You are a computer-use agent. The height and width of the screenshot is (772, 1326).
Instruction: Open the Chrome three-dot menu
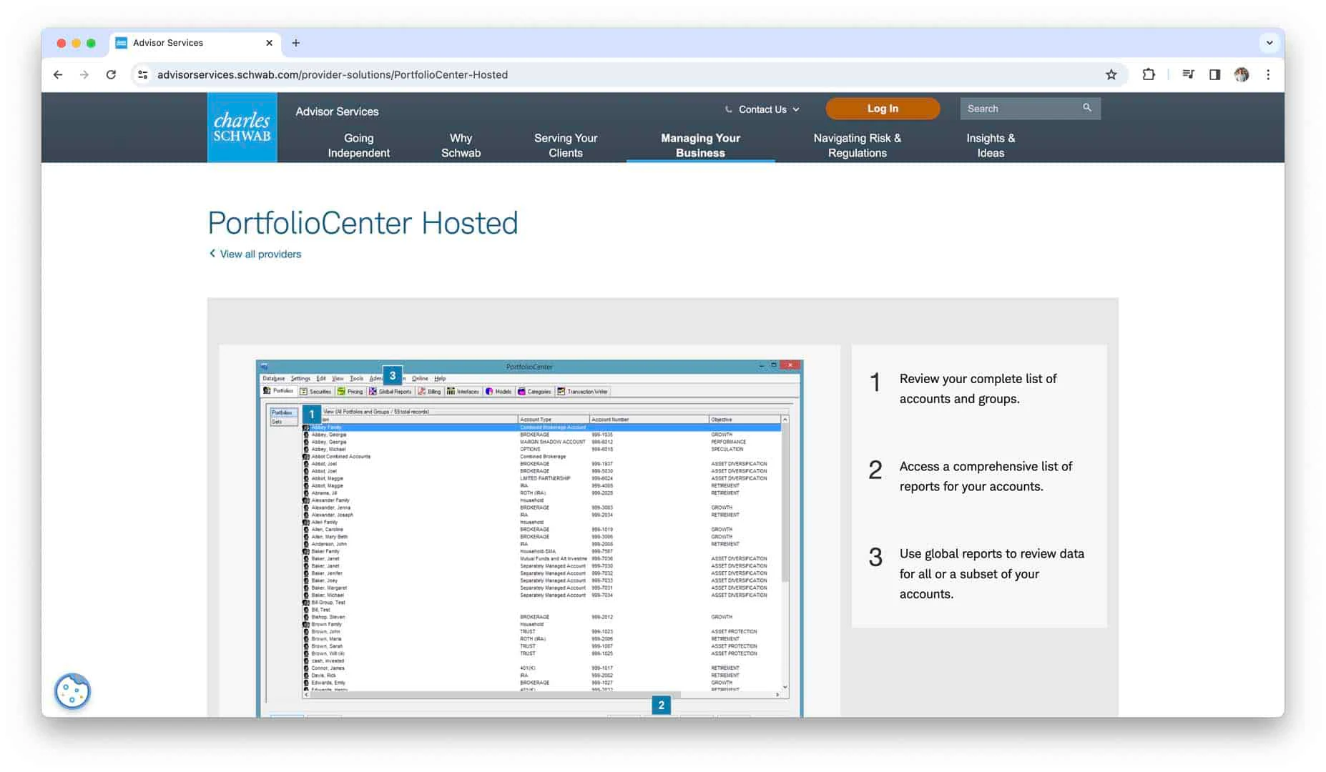tap(1268, 74)
